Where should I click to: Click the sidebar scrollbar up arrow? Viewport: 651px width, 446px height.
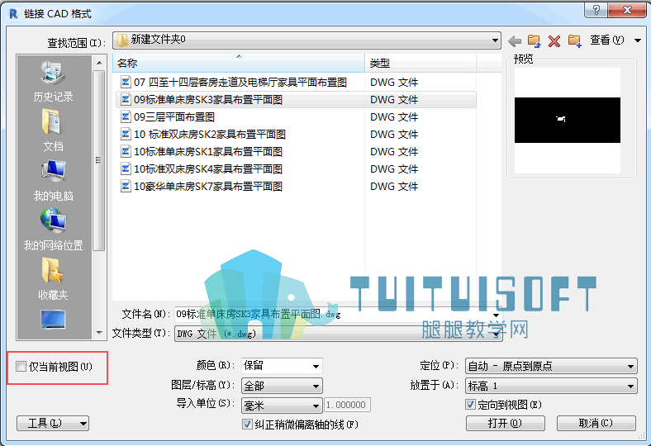point(99,63)
